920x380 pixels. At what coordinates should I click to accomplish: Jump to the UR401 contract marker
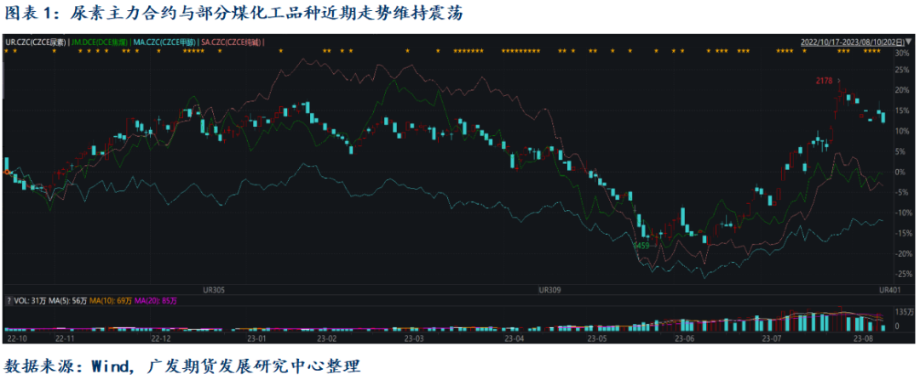click(889, 290)
